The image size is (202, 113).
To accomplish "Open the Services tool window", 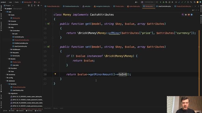I will click(x=38, y=111).
